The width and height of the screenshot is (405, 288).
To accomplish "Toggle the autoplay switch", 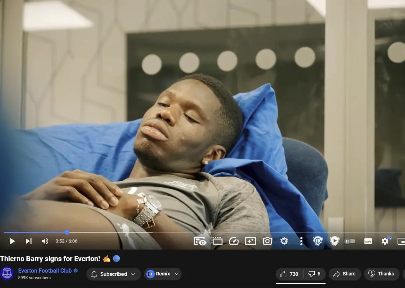I will [350, 241].
